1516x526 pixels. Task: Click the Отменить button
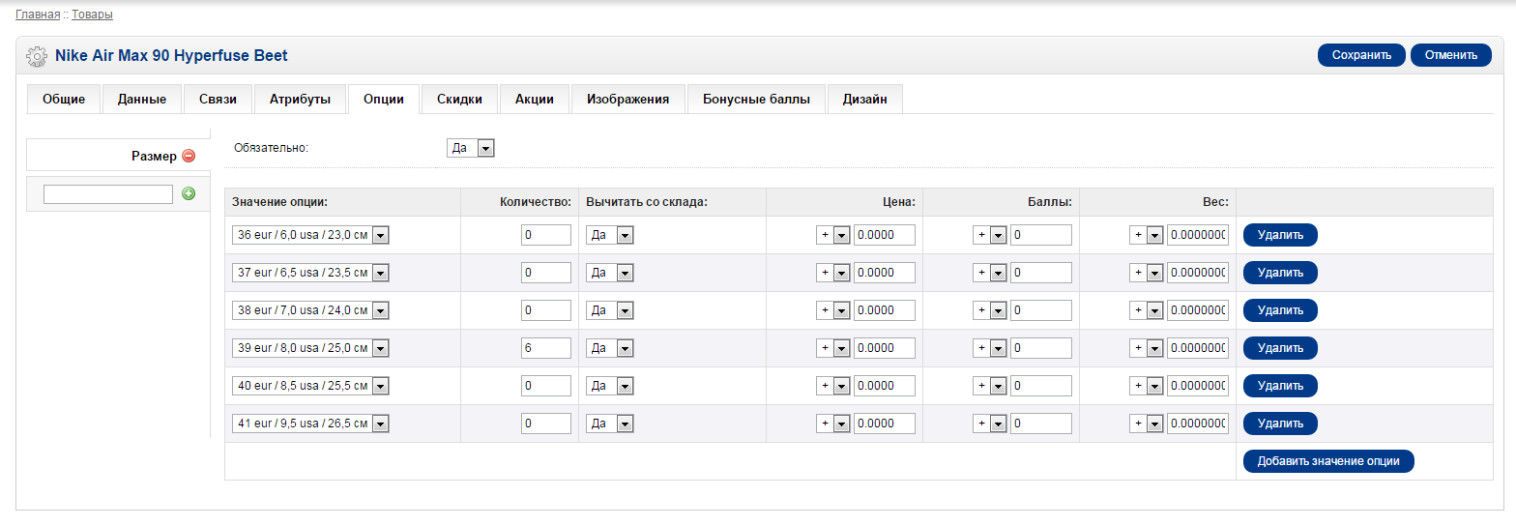(x=1451, y=55)
